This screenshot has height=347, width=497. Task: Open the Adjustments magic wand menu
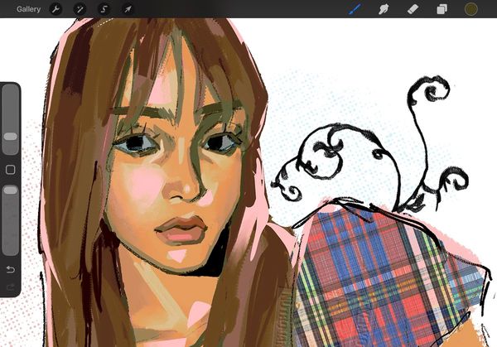(80, 9)
